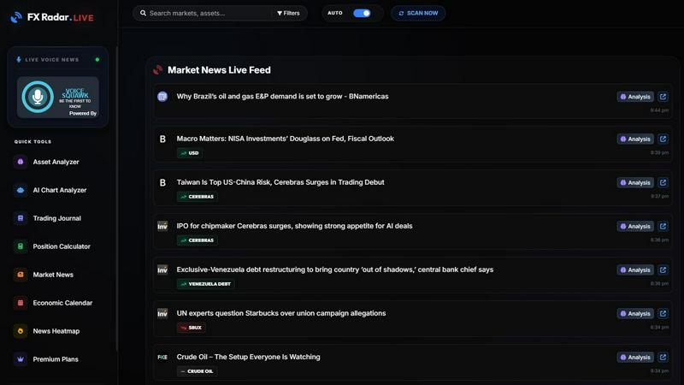The height and width of the screenshot is (385, 684).
Task: Click the News Heatmap sidebar icon
Action: (x=20, y=331)
